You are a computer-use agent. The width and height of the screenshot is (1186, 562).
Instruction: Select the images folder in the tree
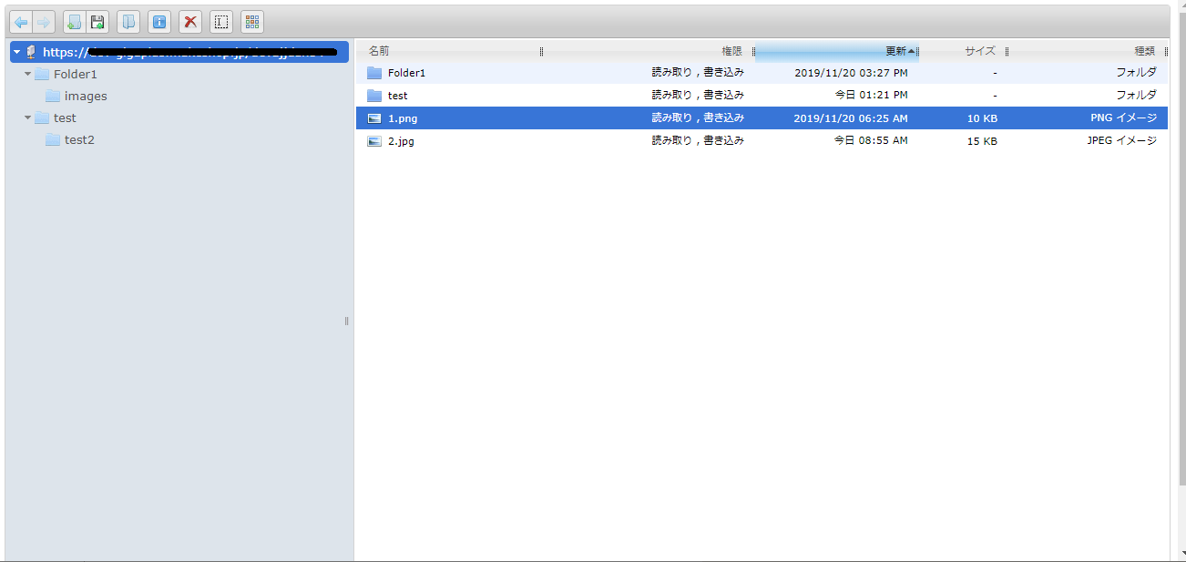coord(85,97)
